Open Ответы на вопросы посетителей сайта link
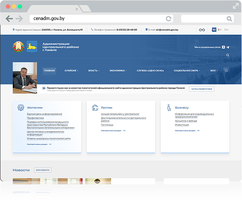The width and height of the screenshot is (242, 200). pyautogui.click(x=49, y=138)
